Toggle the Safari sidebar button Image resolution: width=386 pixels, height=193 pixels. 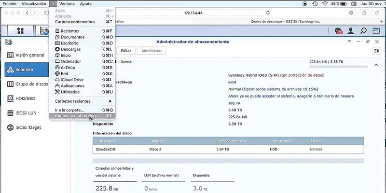pos(46,13)
